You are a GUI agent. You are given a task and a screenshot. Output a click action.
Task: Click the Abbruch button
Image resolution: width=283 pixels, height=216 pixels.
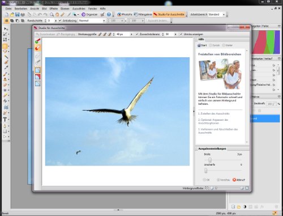pos(239,180)
